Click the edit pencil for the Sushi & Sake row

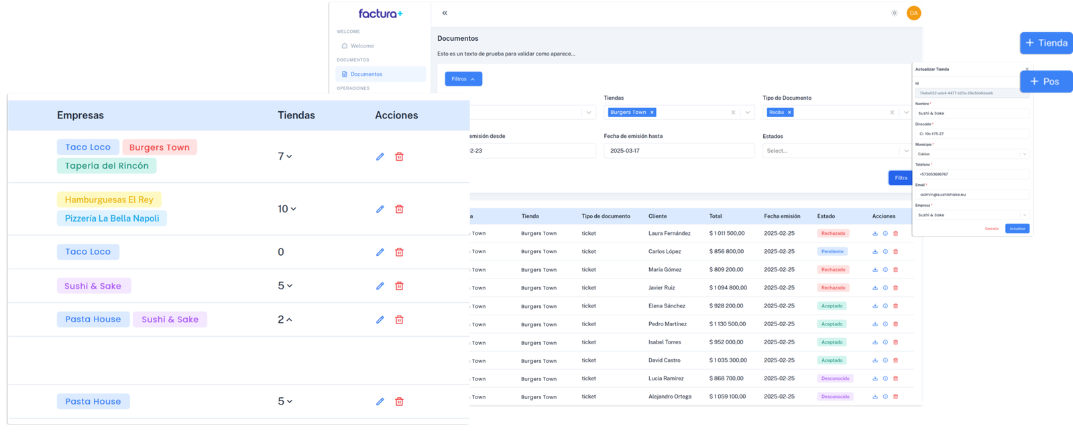pos(380,286)
